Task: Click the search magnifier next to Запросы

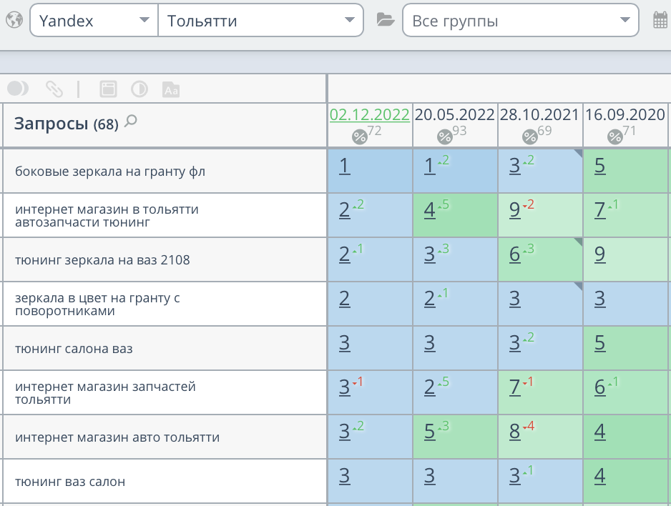Action: (131, 121)
